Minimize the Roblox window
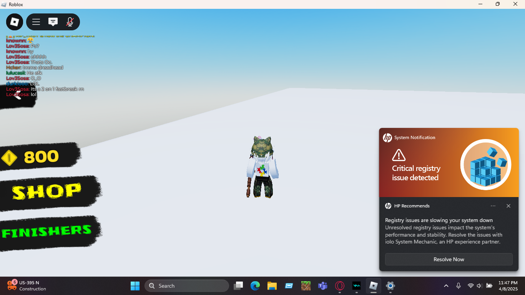 pos(480,4)
